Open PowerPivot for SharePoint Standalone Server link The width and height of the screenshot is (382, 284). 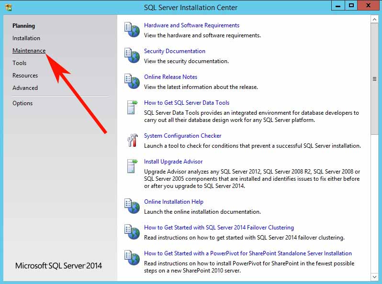pos(248,253)
